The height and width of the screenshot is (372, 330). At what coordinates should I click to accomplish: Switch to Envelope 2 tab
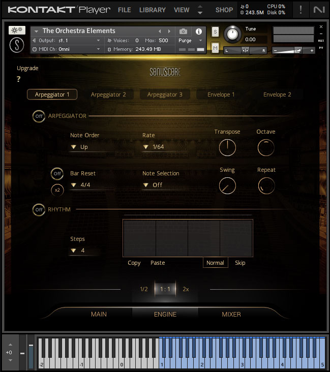coord(277,95)
